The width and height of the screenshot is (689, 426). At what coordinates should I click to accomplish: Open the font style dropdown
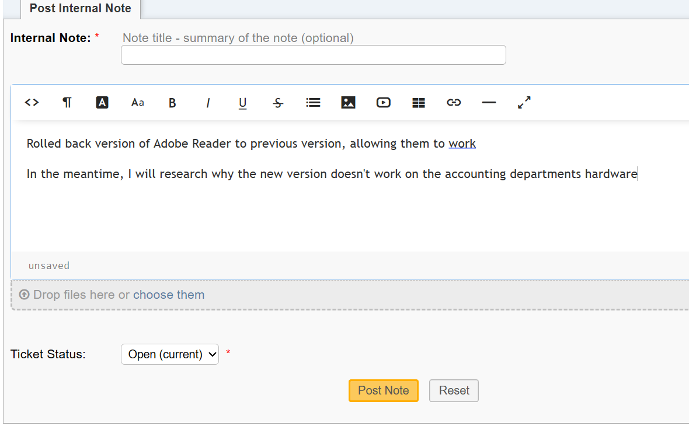[137, 102]
